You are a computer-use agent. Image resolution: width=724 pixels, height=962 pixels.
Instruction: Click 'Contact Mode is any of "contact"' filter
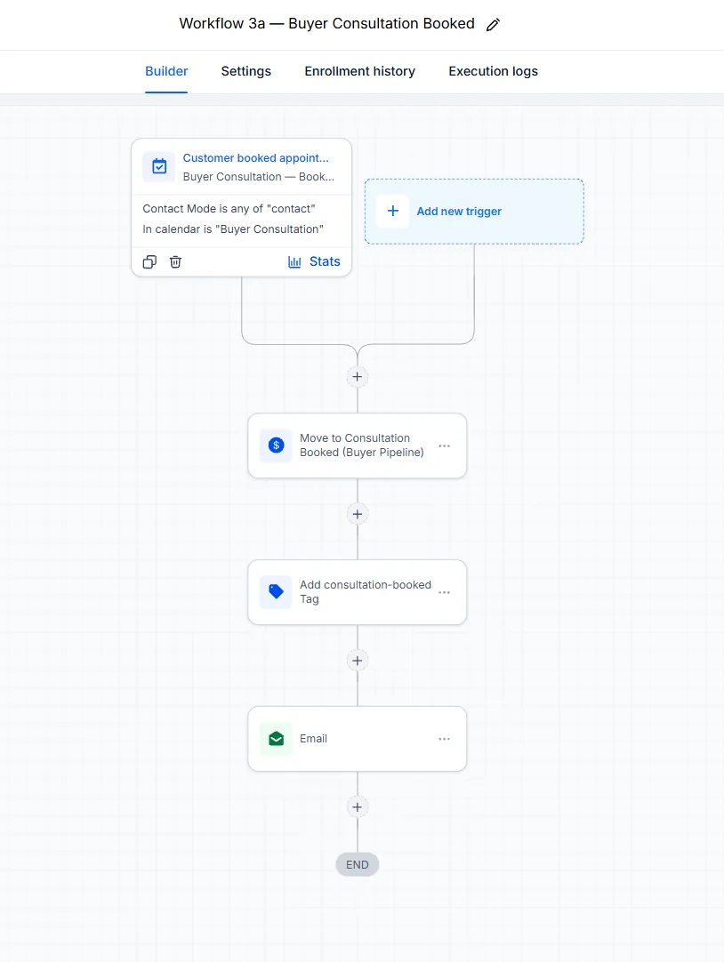click(229, 209)
